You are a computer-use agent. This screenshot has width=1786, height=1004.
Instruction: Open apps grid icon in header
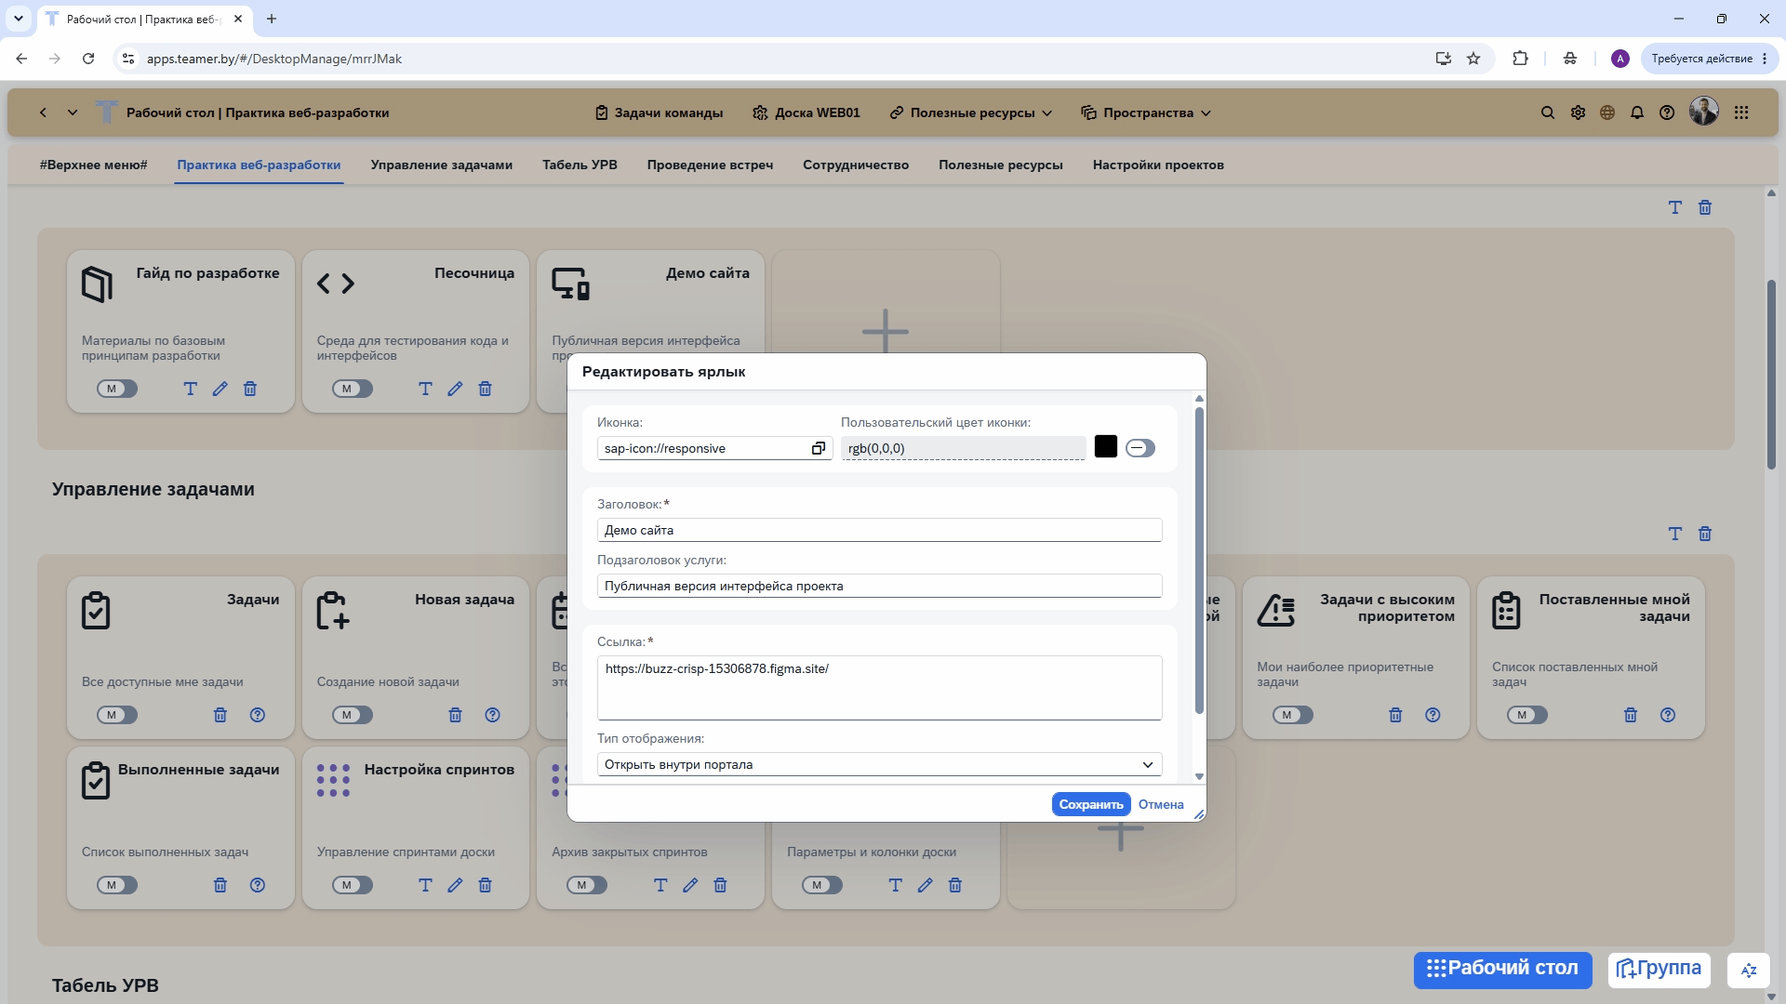(1741, 112)
